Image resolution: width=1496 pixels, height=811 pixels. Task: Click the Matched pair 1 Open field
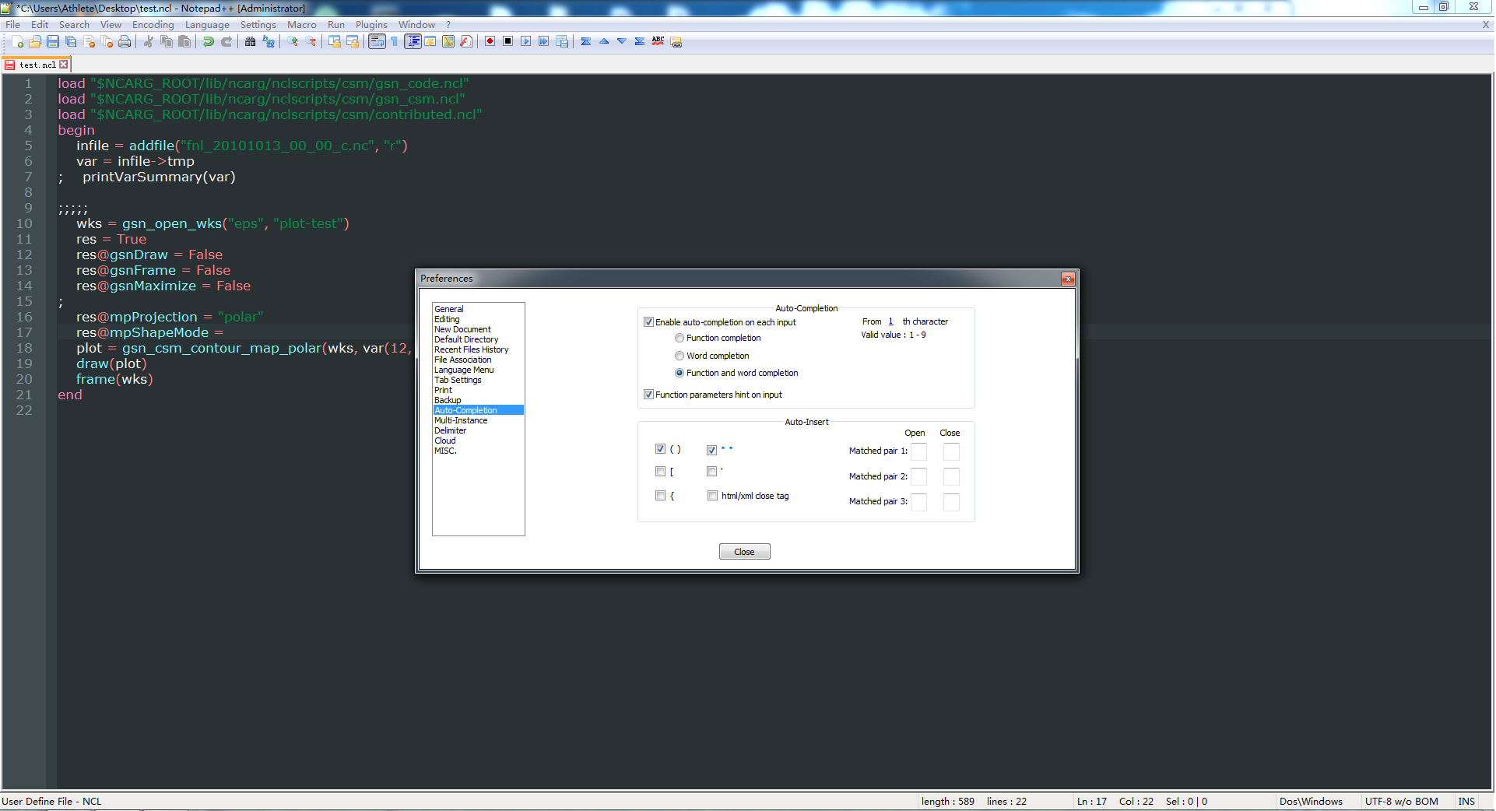918,451
